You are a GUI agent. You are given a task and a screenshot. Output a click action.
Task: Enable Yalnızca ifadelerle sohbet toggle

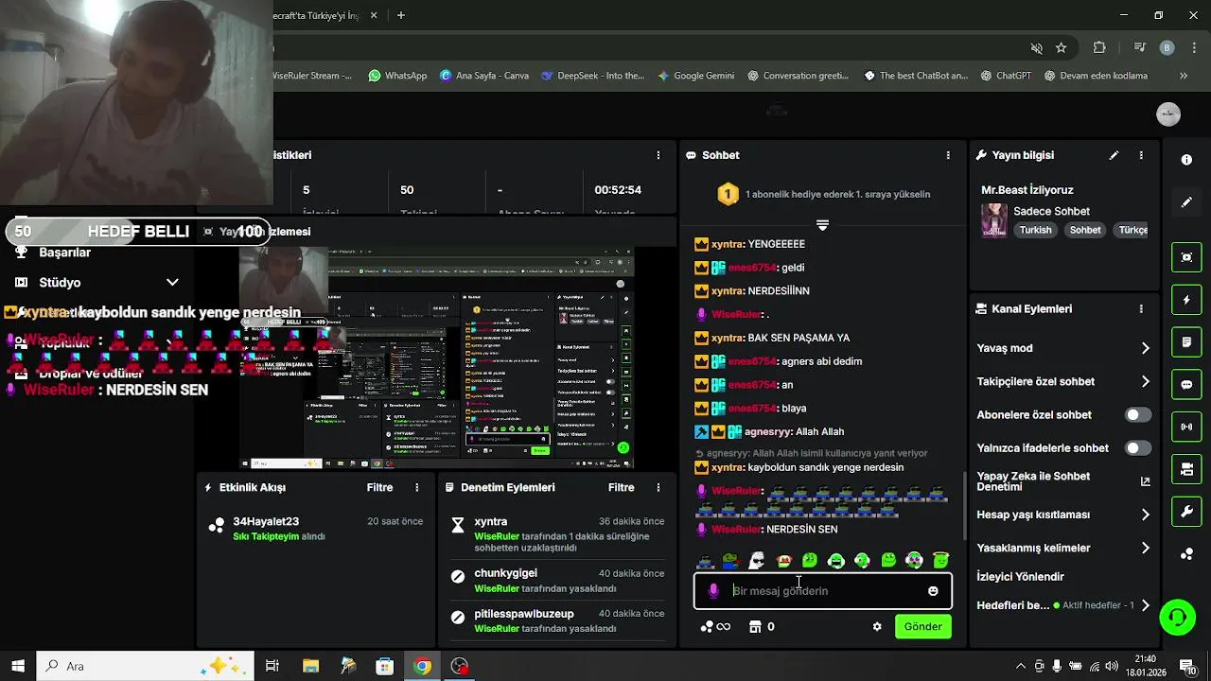coord(1138,448)
